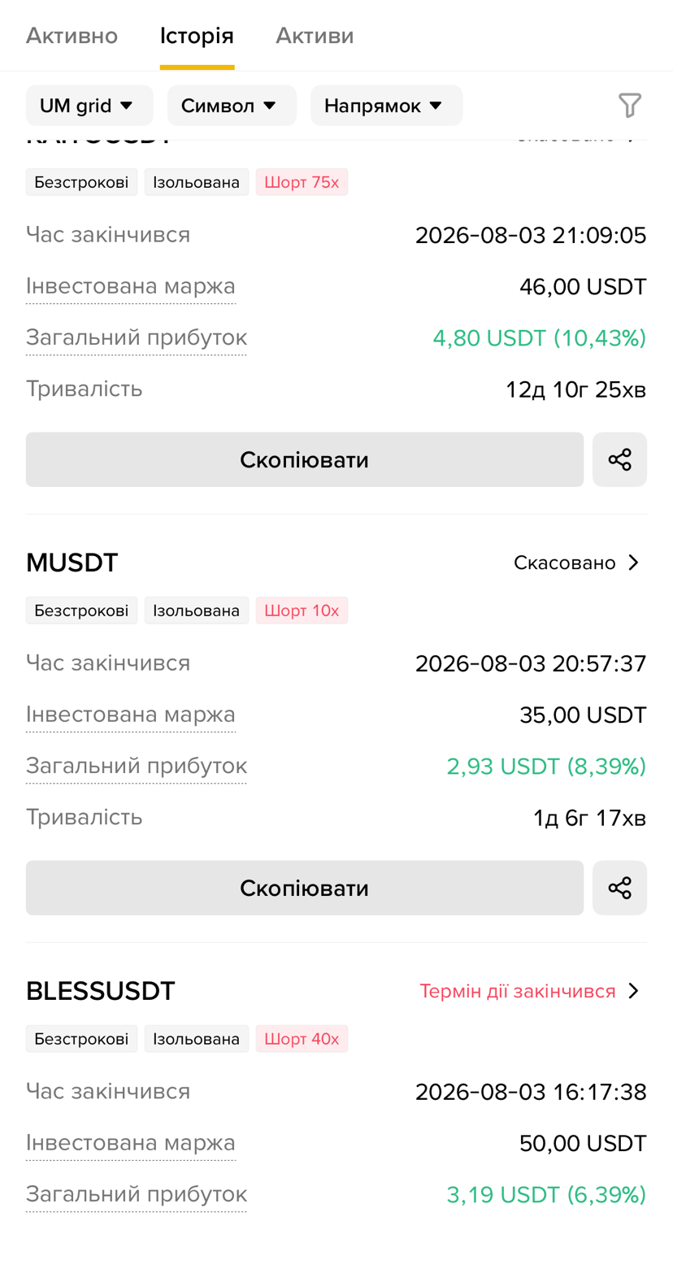The height and width of the screenshot is (1269, 673).
Task: Tap the MUSDT symbol title
Action: pos(72,563)
